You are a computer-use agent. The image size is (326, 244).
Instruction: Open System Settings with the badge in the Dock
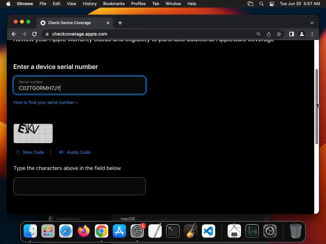(137, 231)
